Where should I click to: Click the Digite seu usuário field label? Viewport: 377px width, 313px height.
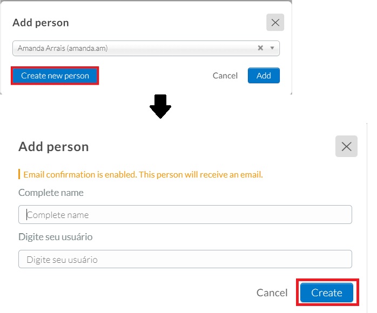55,237
